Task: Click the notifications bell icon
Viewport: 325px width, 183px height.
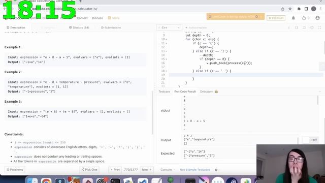Action: click(x=294, y=18)
